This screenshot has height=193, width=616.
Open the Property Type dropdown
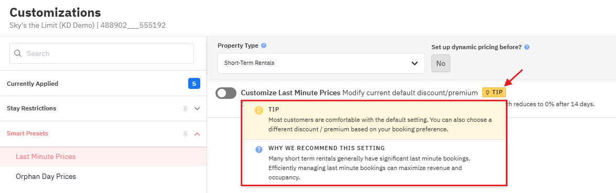pos(321,63)
